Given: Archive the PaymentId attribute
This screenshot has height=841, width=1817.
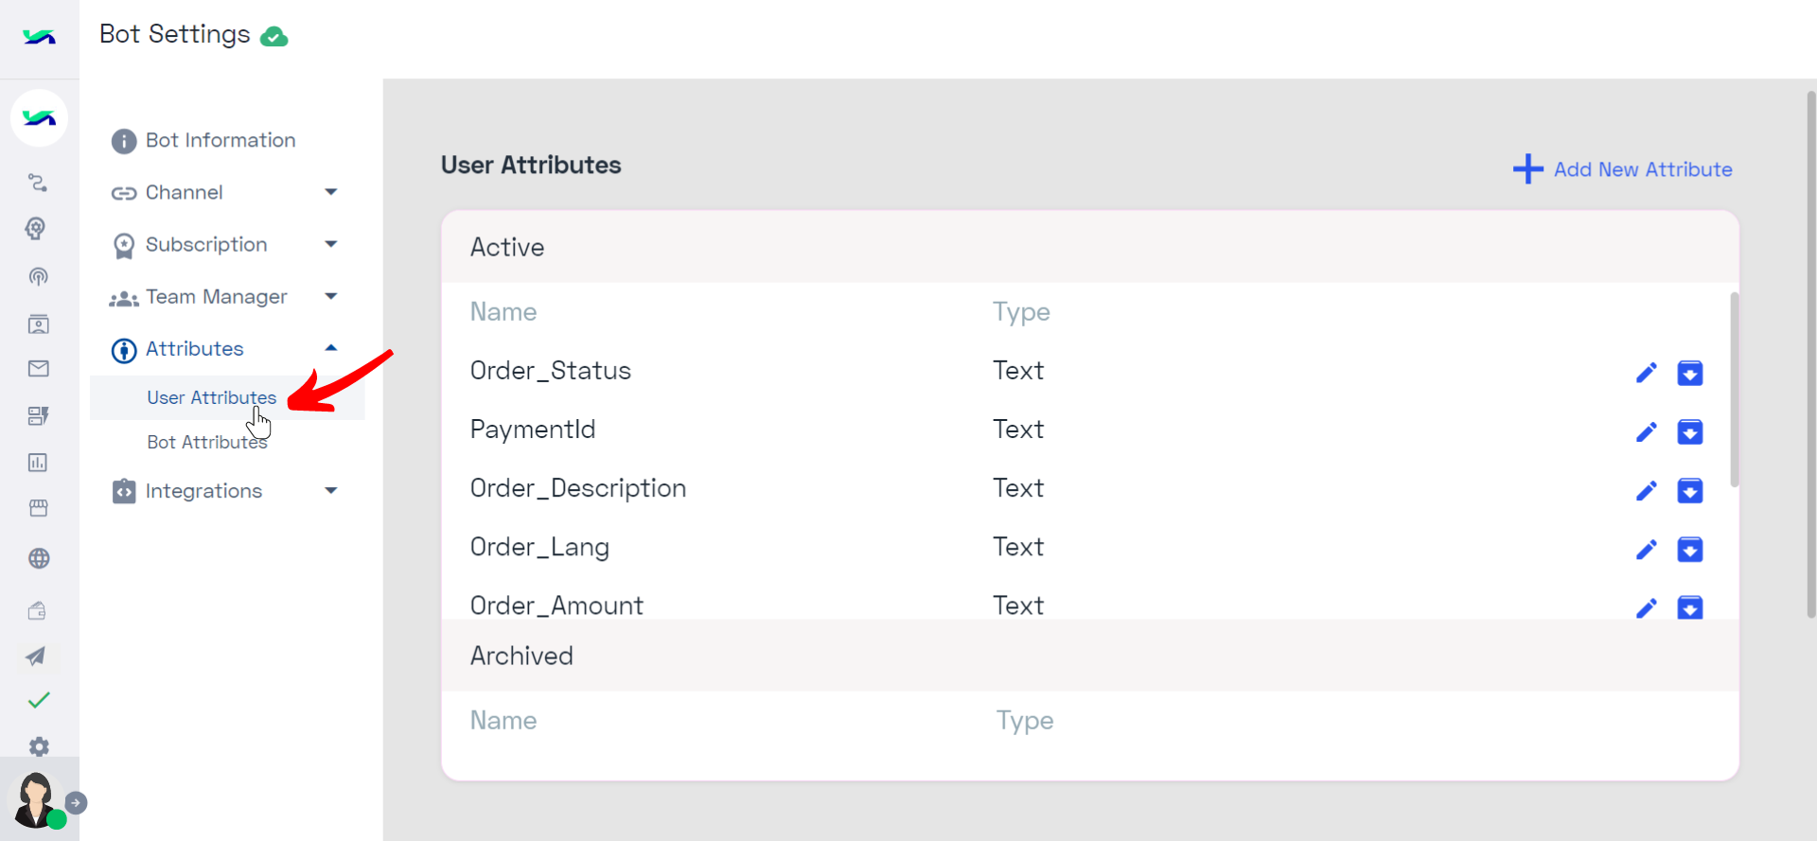Looking at the screenshot, I should [x=1690, y=432].
